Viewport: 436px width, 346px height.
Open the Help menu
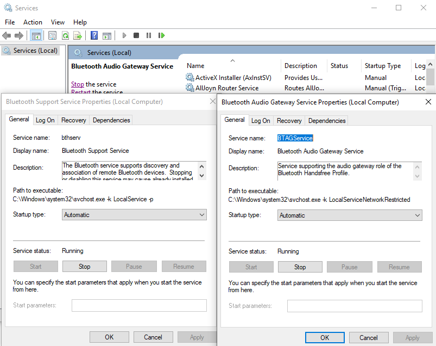tap(80, 22)
